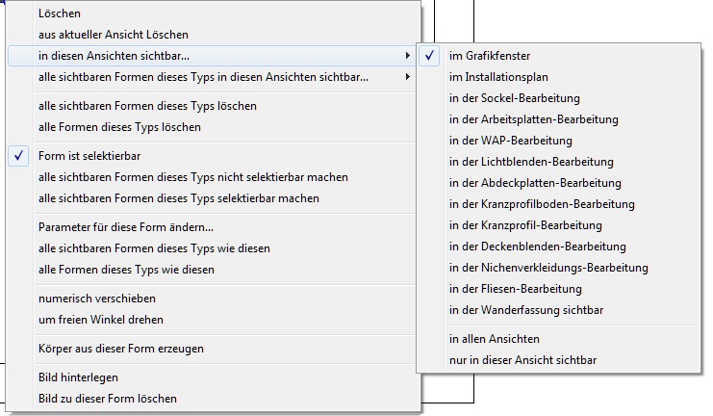713x416 pixels.
Task: Choose 'alle sichtbaren Formen dieses Typs nicht selektierbar machen'
Action: pos(192,177)
